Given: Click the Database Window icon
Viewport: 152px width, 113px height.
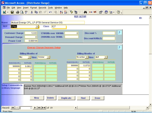Looking at the screenshot, I should [x=106, y=12].
